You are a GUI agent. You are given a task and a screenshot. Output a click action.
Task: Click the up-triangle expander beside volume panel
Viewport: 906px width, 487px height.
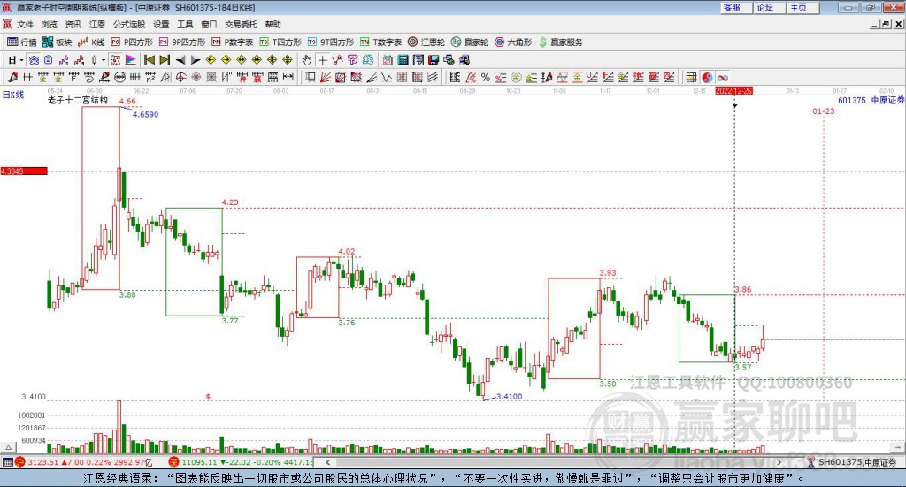tap(8, 447)
